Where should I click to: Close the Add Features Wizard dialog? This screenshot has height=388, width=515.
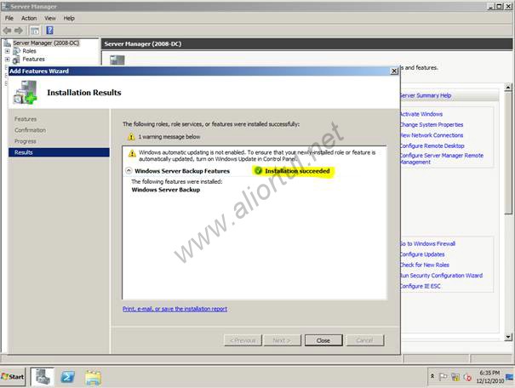click(x=394, y=71)
